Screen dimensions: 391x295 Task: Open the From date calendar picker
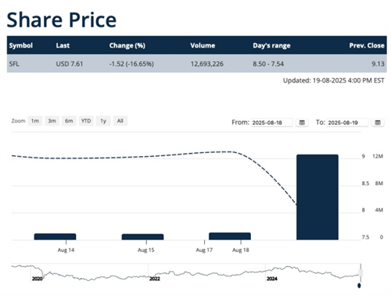pos(302,123)
